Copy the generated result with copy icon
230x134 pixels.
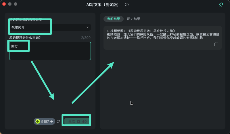216,44
